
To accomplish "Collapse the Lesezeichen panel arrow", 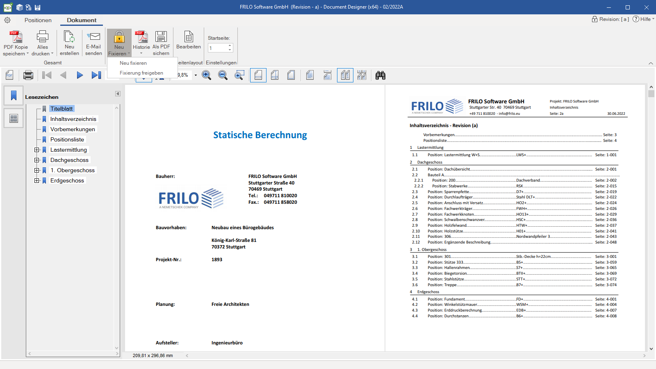I will coord(118,94).
